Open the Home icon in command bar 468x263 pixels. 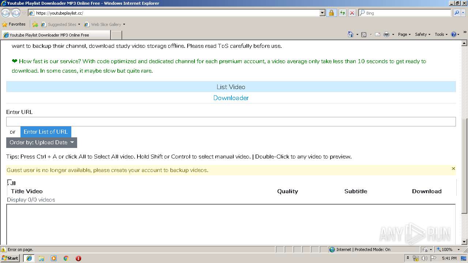tap(350, 34)
